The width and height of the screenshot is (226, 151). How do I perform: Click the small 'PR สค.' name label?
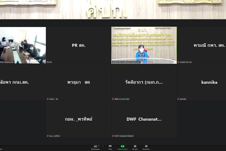49,62
